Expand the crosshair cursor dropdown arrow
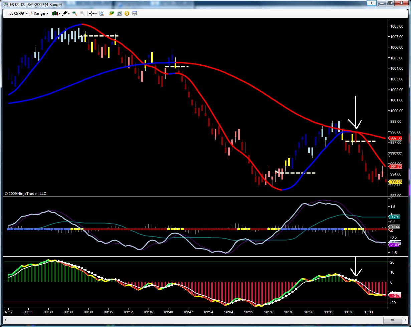The image size is (411, 327). pyautogui.click(x=96, y=13)
